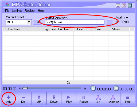Click the three-circle app logo
The height and width of the screenshot is (107, 137).
pyautogui.click(x=7, y=5)
